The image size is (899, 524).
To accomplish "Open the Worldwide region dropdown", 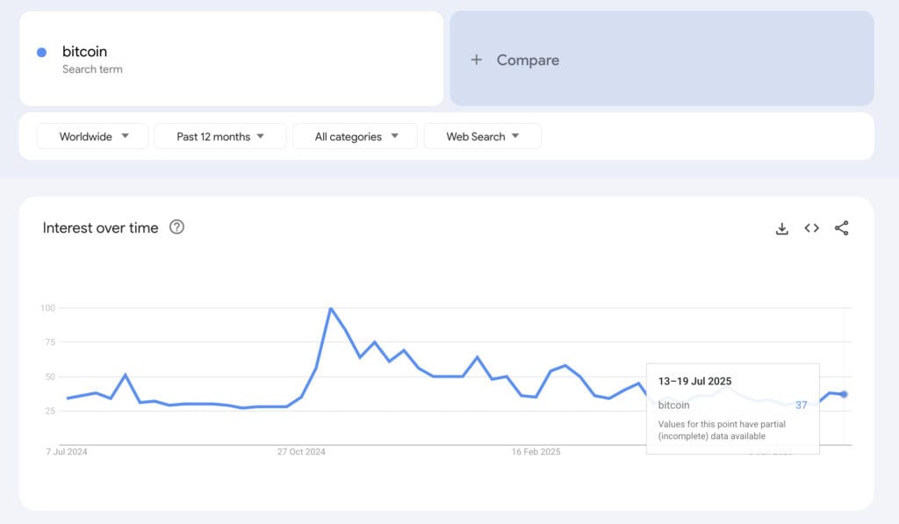I will click(x=92, y=136).
